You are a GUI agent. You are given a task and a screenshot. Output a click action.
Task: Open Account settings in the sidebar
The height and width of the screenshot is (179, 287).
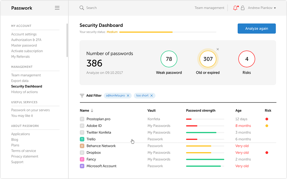click(x=24, y=34)
